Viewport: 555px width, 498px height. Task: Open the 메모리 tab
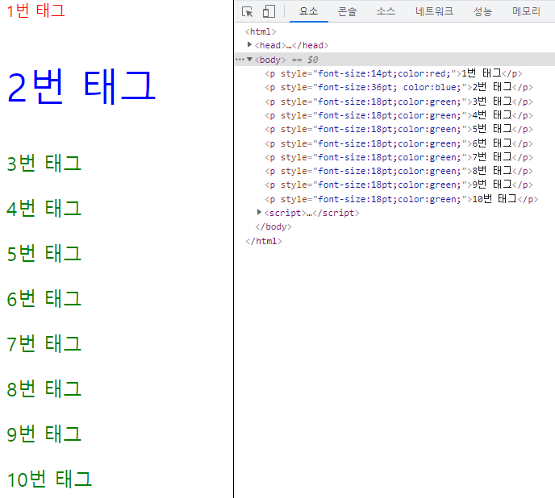point(526,11)
